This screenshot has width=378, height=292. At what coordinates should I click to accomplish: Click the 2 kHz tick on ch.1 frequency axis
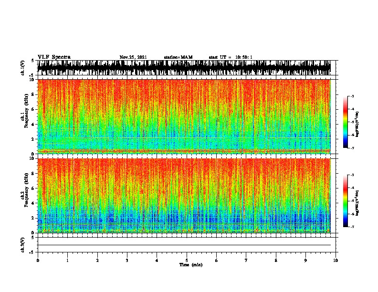click(34, 139)
